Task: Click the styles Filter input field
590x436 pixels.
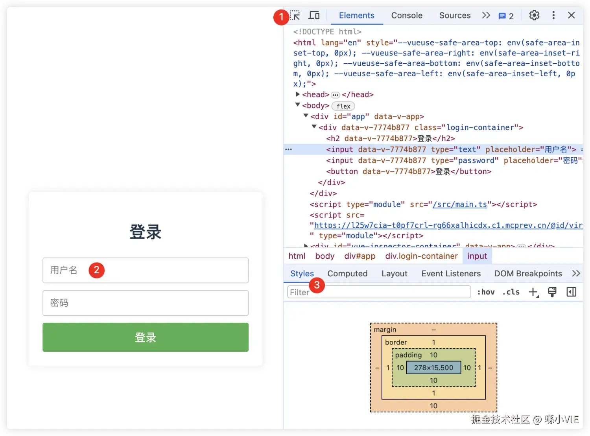Action: click(x=379, y=292)
